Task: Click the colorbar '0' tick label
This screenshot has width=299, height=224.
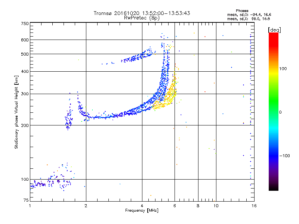Action: click(280, 112)
